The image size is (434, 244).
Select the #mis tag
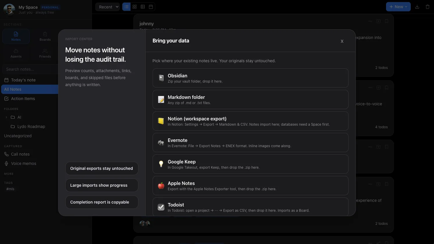[x=10, y=189]
